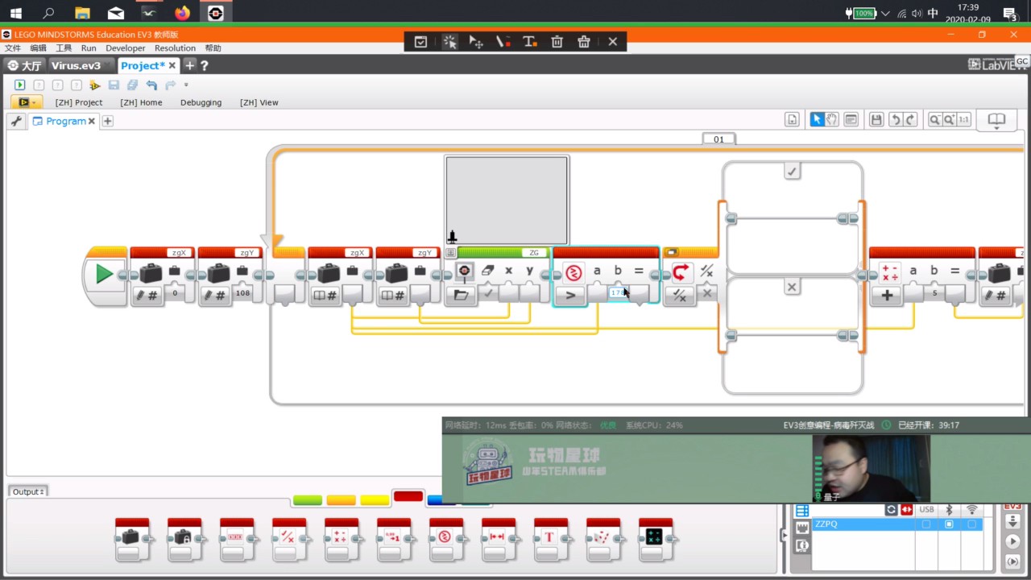The height and width of the screenshot is (580, 1031).
Task: Save the program using the canvas floppy icon
Action: (x=877, y=119)
